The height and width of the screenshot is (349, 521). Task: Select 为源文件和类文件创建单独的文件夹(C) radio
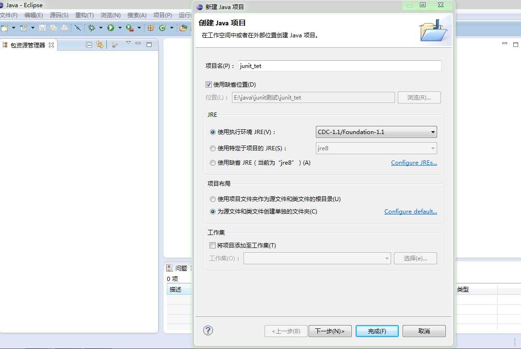pyautogui.click(x=213, y=212)
